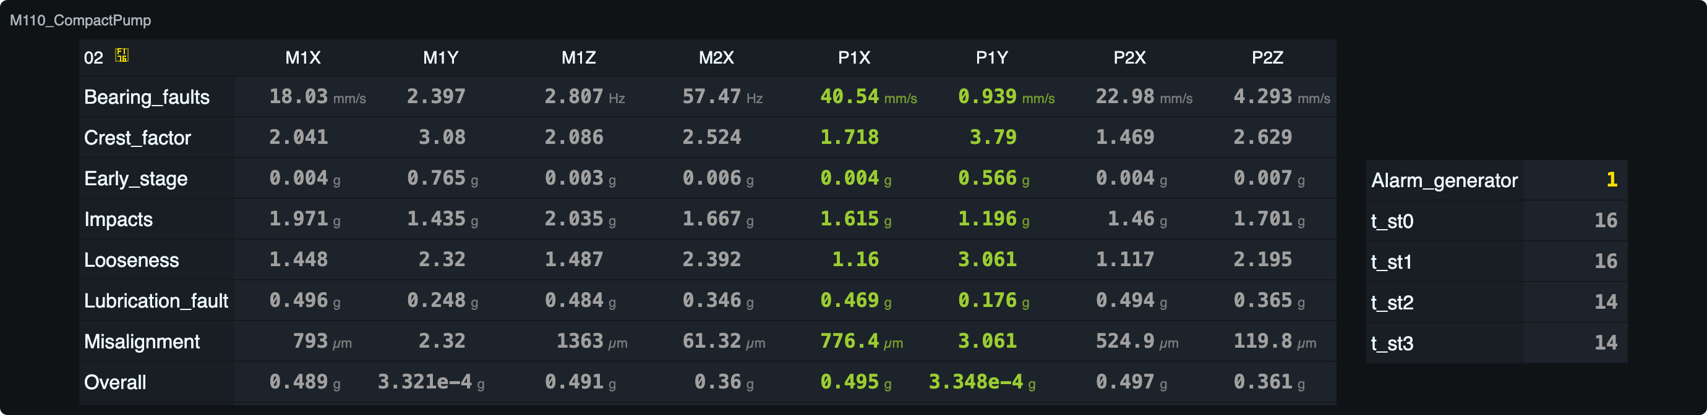Click Overall P1Y value 3.348e-4 g
This screenshot has height=415, width=1707.
tap(983, 382)
